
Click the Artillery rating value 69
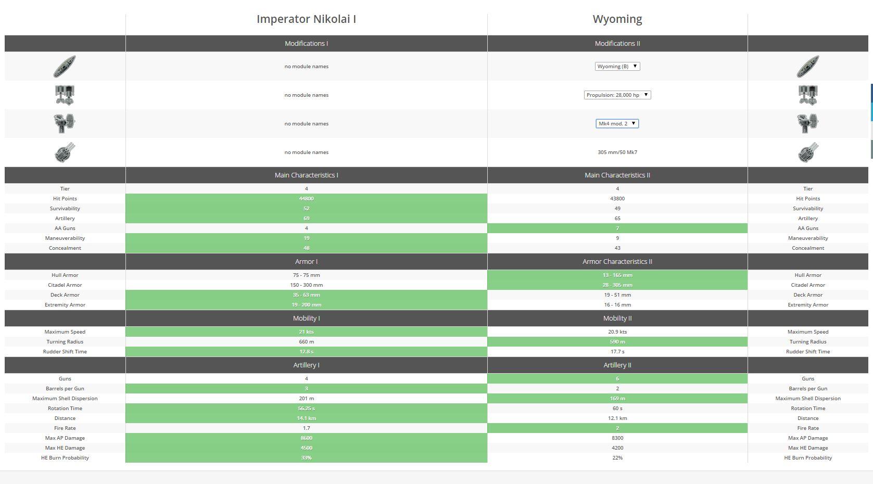[x=306, y=218]
